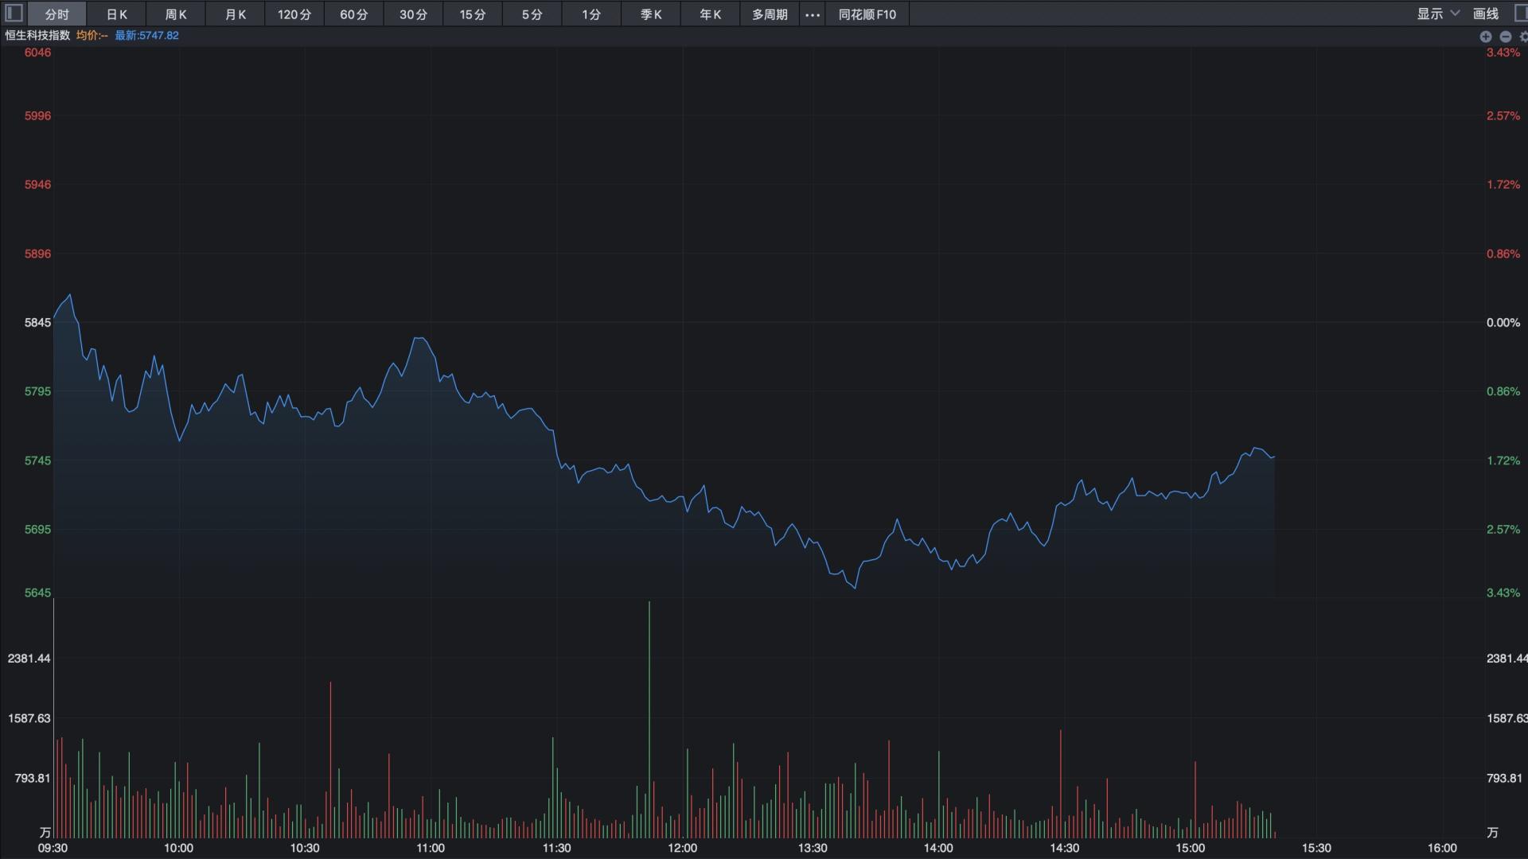Select the 1分 period tab

pos(591,14)
